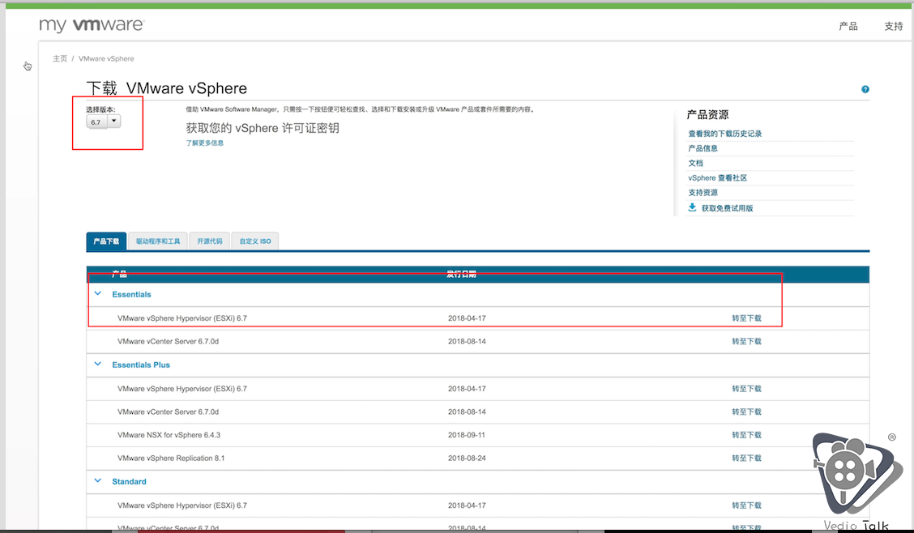Click 转至下载 for VMware NSX for vSphere 6.4.3
The height and width of the screenshot is (533, 914).
(747, 435)
